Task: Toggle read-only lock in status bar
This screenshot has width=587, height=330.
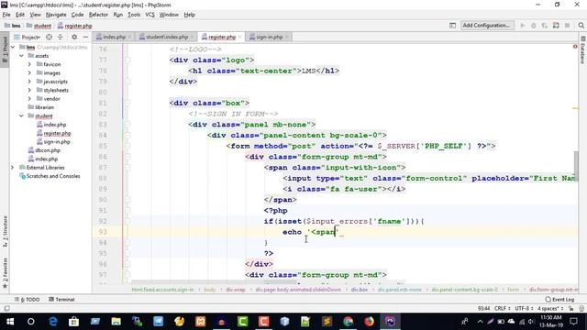Action: [x=570, y=309]
